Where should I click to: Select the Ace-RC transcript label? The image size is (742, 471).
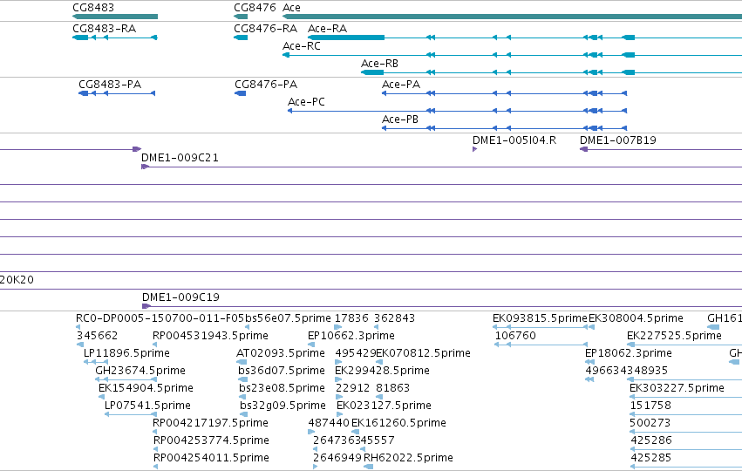(302, 46)
